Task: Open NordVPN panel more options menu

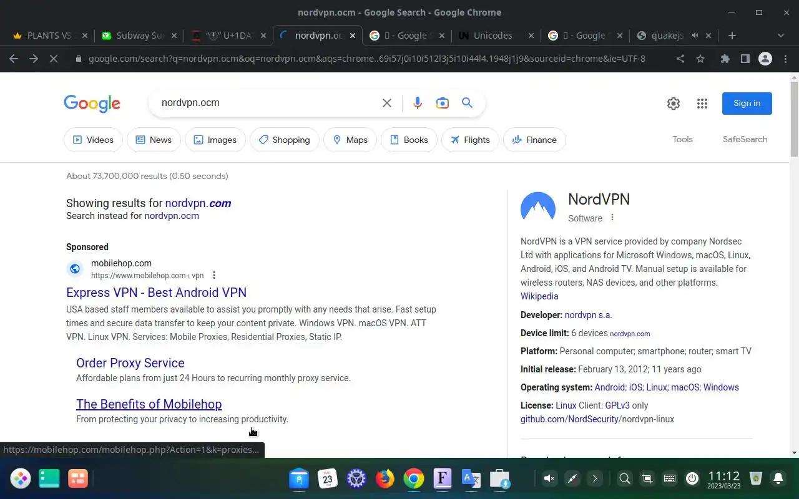Action: [x=612, y=218]
